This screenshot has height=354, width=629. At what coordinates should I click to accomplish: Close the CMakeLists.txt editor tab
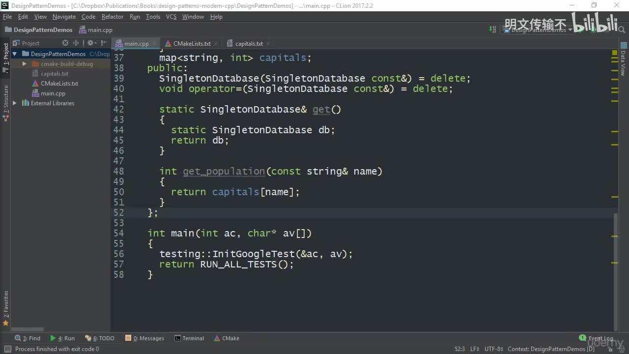215,44
